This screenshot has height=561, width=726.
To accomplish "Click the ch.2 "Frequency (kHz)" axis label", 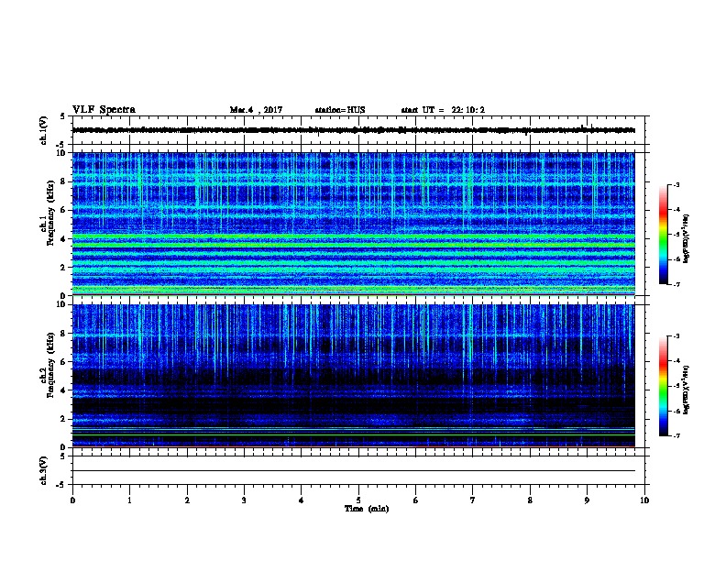I will click(x=50, y=365).
